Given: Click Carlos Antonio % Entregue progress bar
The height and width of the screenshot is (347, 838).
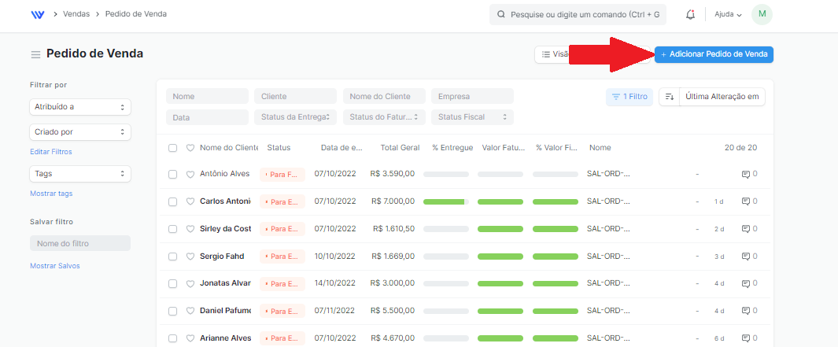Looking at the screenshot, I should coord(446,201).
